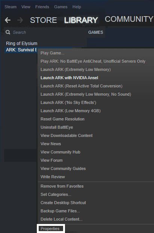Open the GAMES filter dropdown
Screen dimensions: 154x233
[x=95, y=32]
